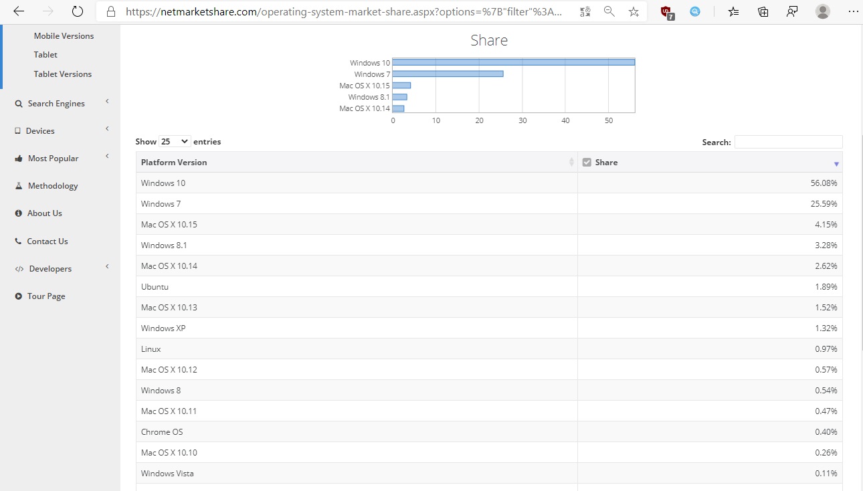Click the feedback person icon
The width and height of the screenshot is (863, 491).
coord(793,11)
